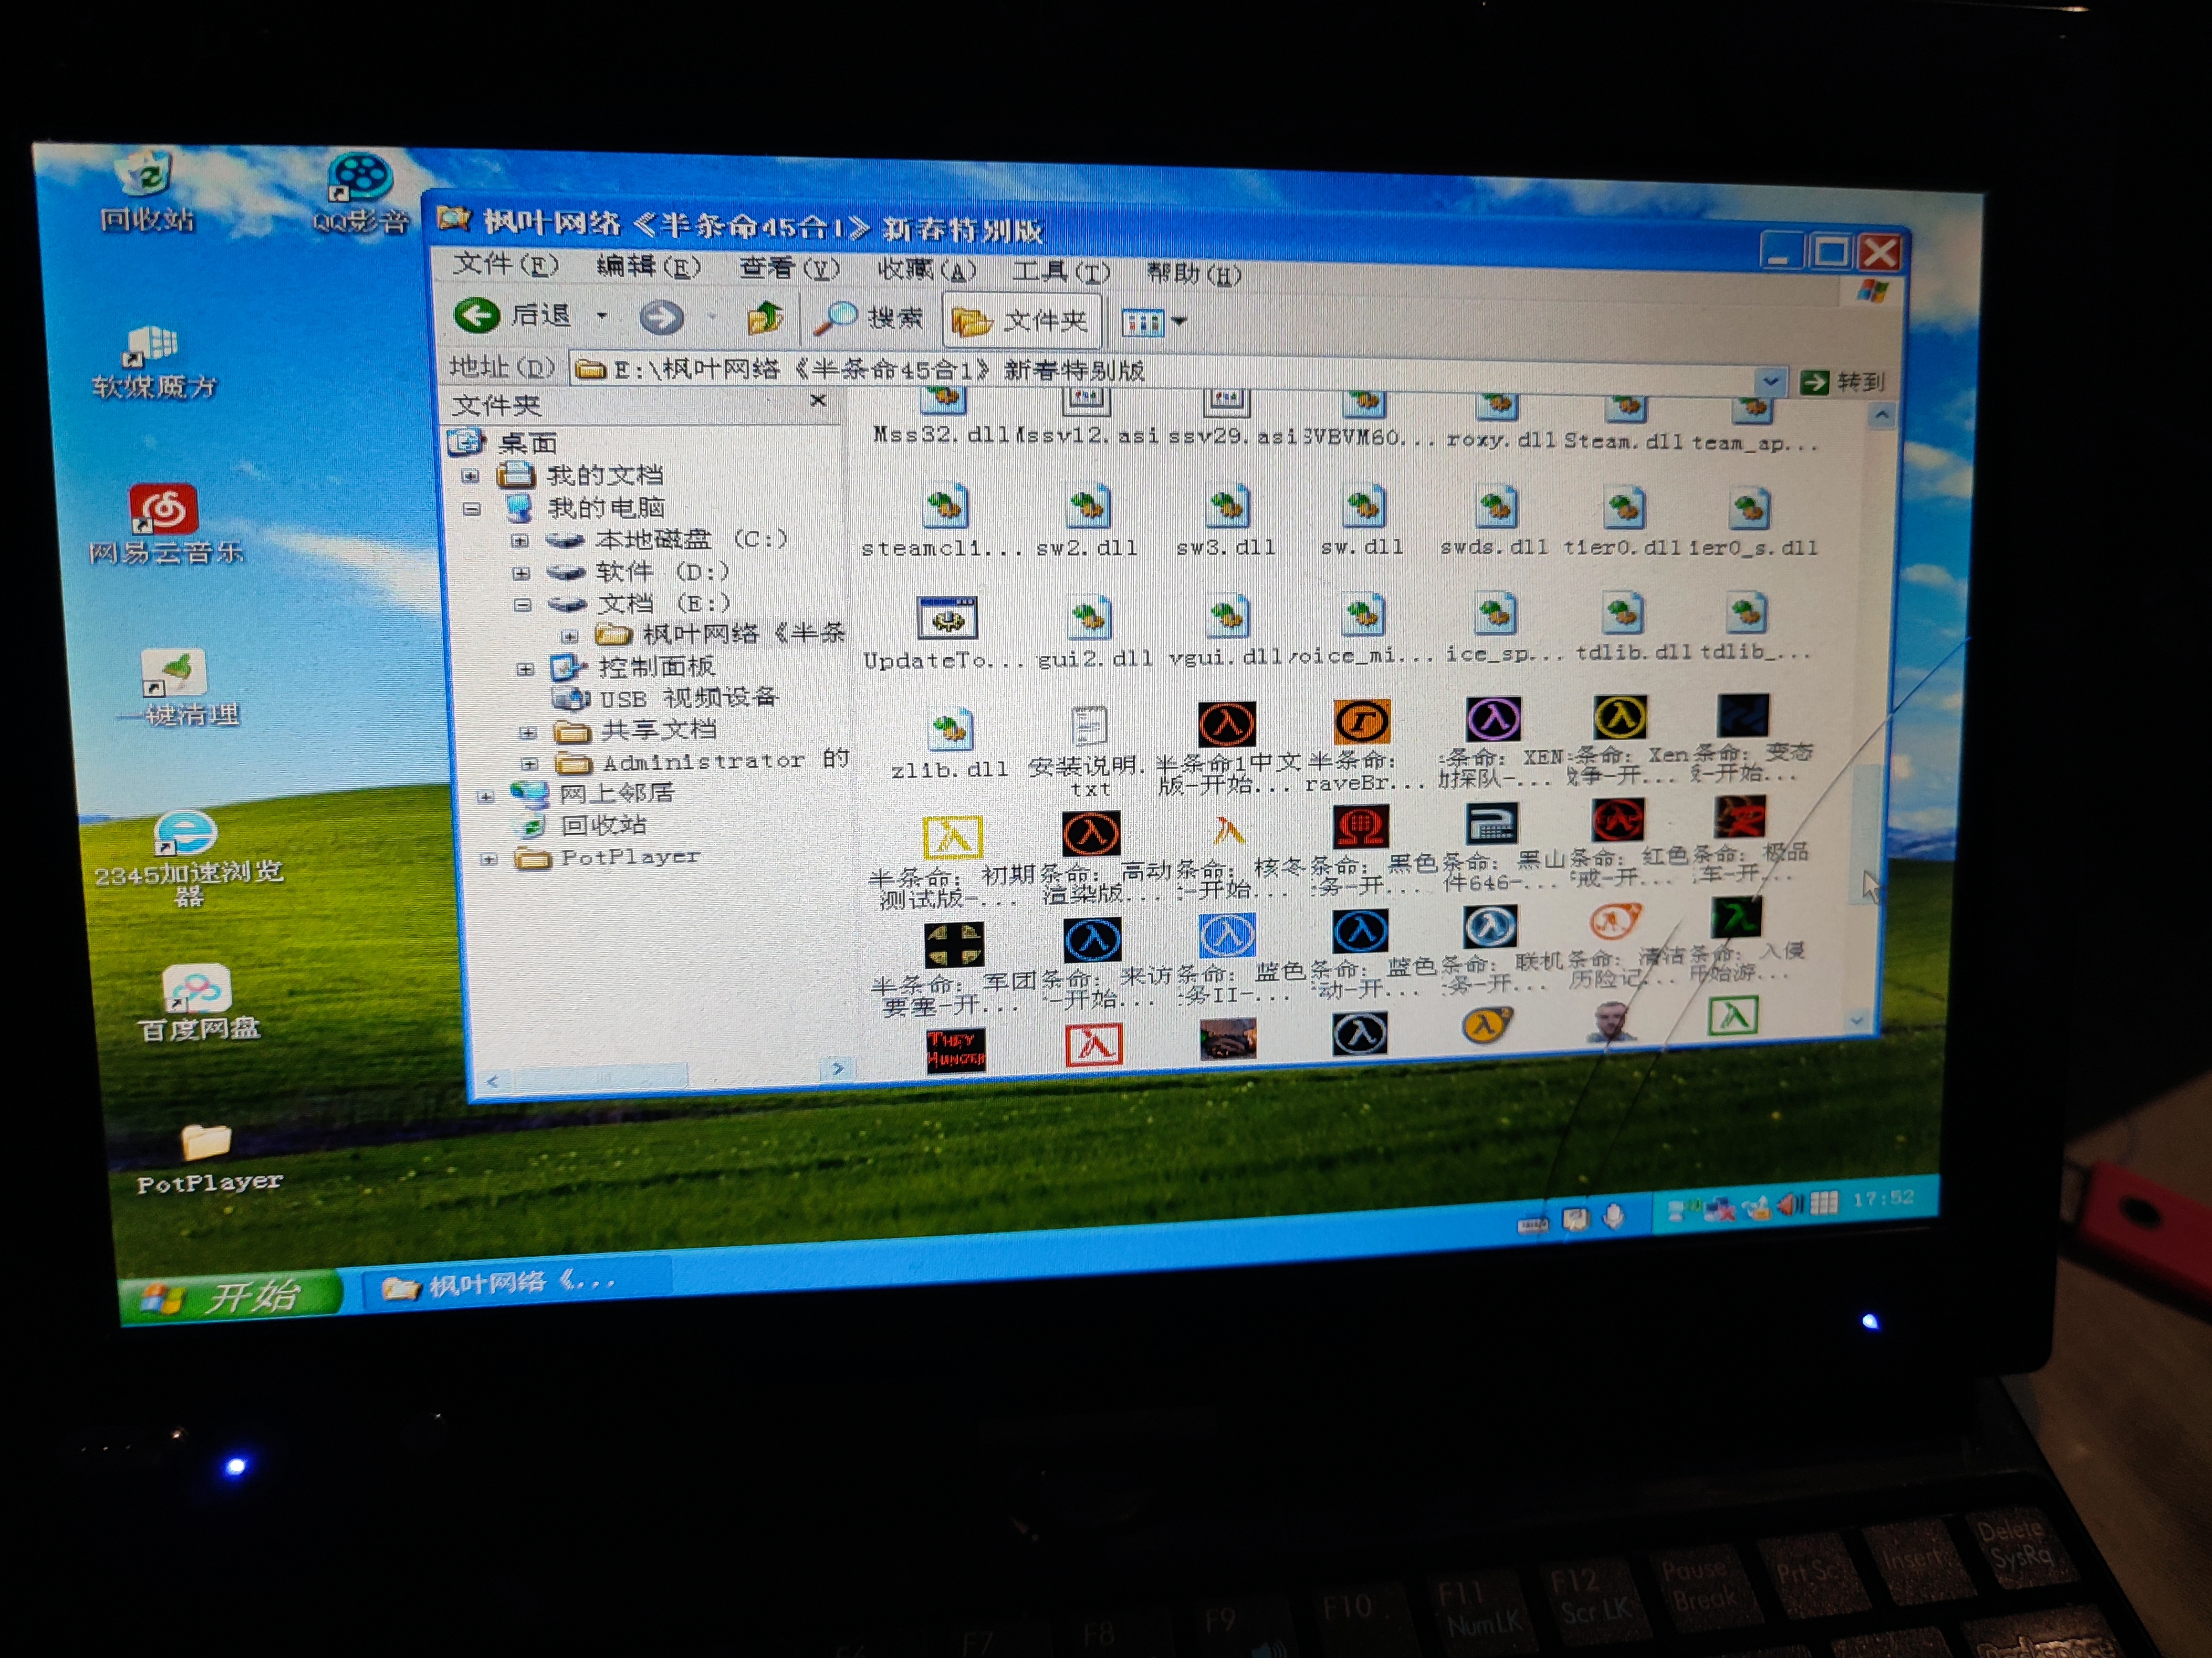This screenshot has width=2212, height=1658.
Task: Expand the address bar dropdown
Action: [1769, 381]
